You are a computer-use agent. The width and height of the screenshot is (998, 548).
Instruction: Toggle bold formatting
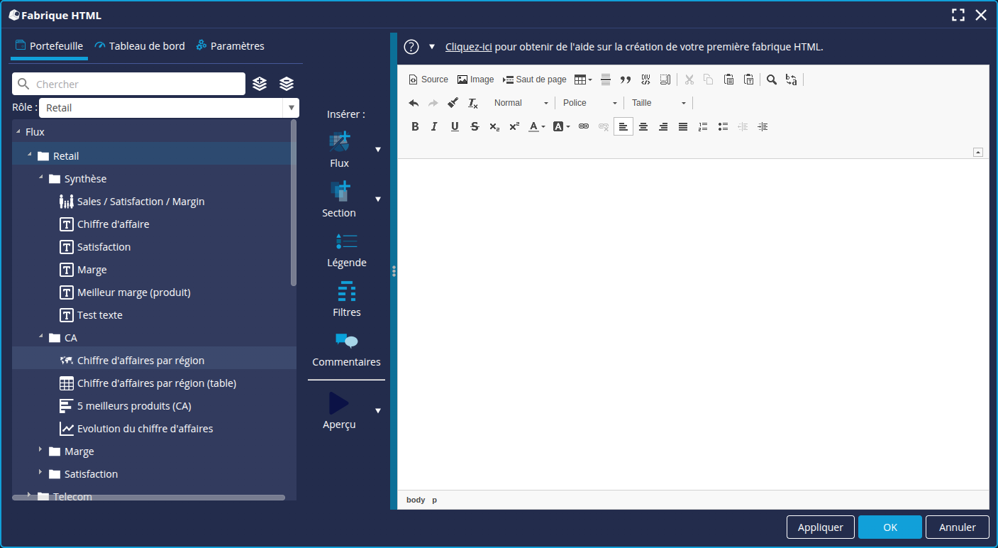pyautogui.click(x=415, y=126)
